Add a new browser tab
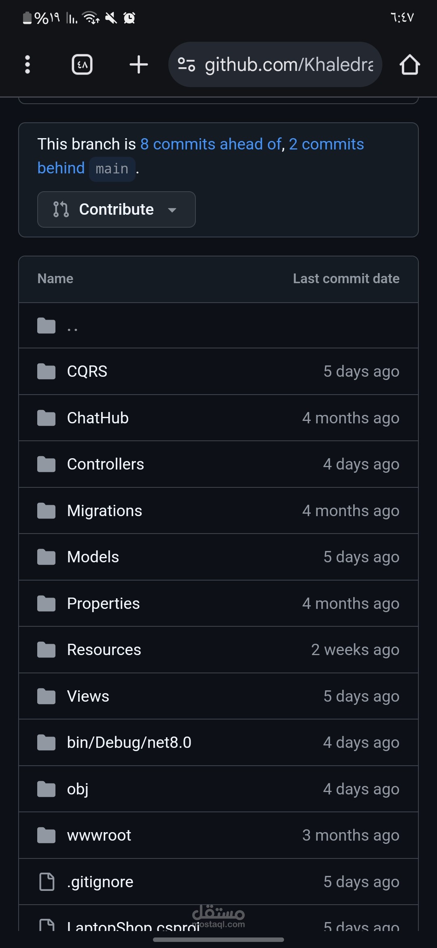The height and width of the screenshot is (948, 437). (x=138, y=64)
